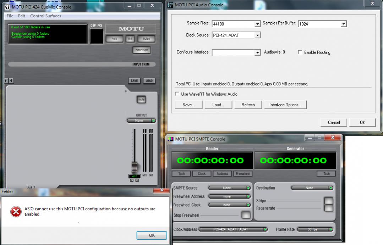The width and height of the screenshot is (383, 245).
Task: Click the MOTU logo in CueMix
Action: tap(131, 29)
